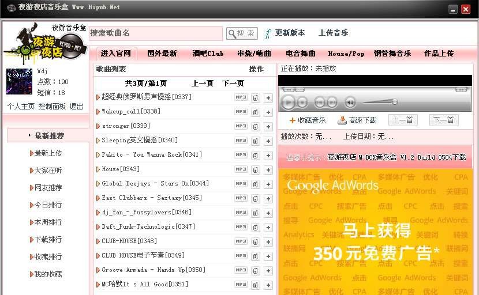This screenshot has width=479, height=295.
Task: Mute the player with the speaker button
Action: 350,103
